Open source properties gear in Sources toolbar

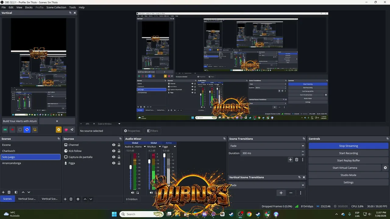coord(78,199)
